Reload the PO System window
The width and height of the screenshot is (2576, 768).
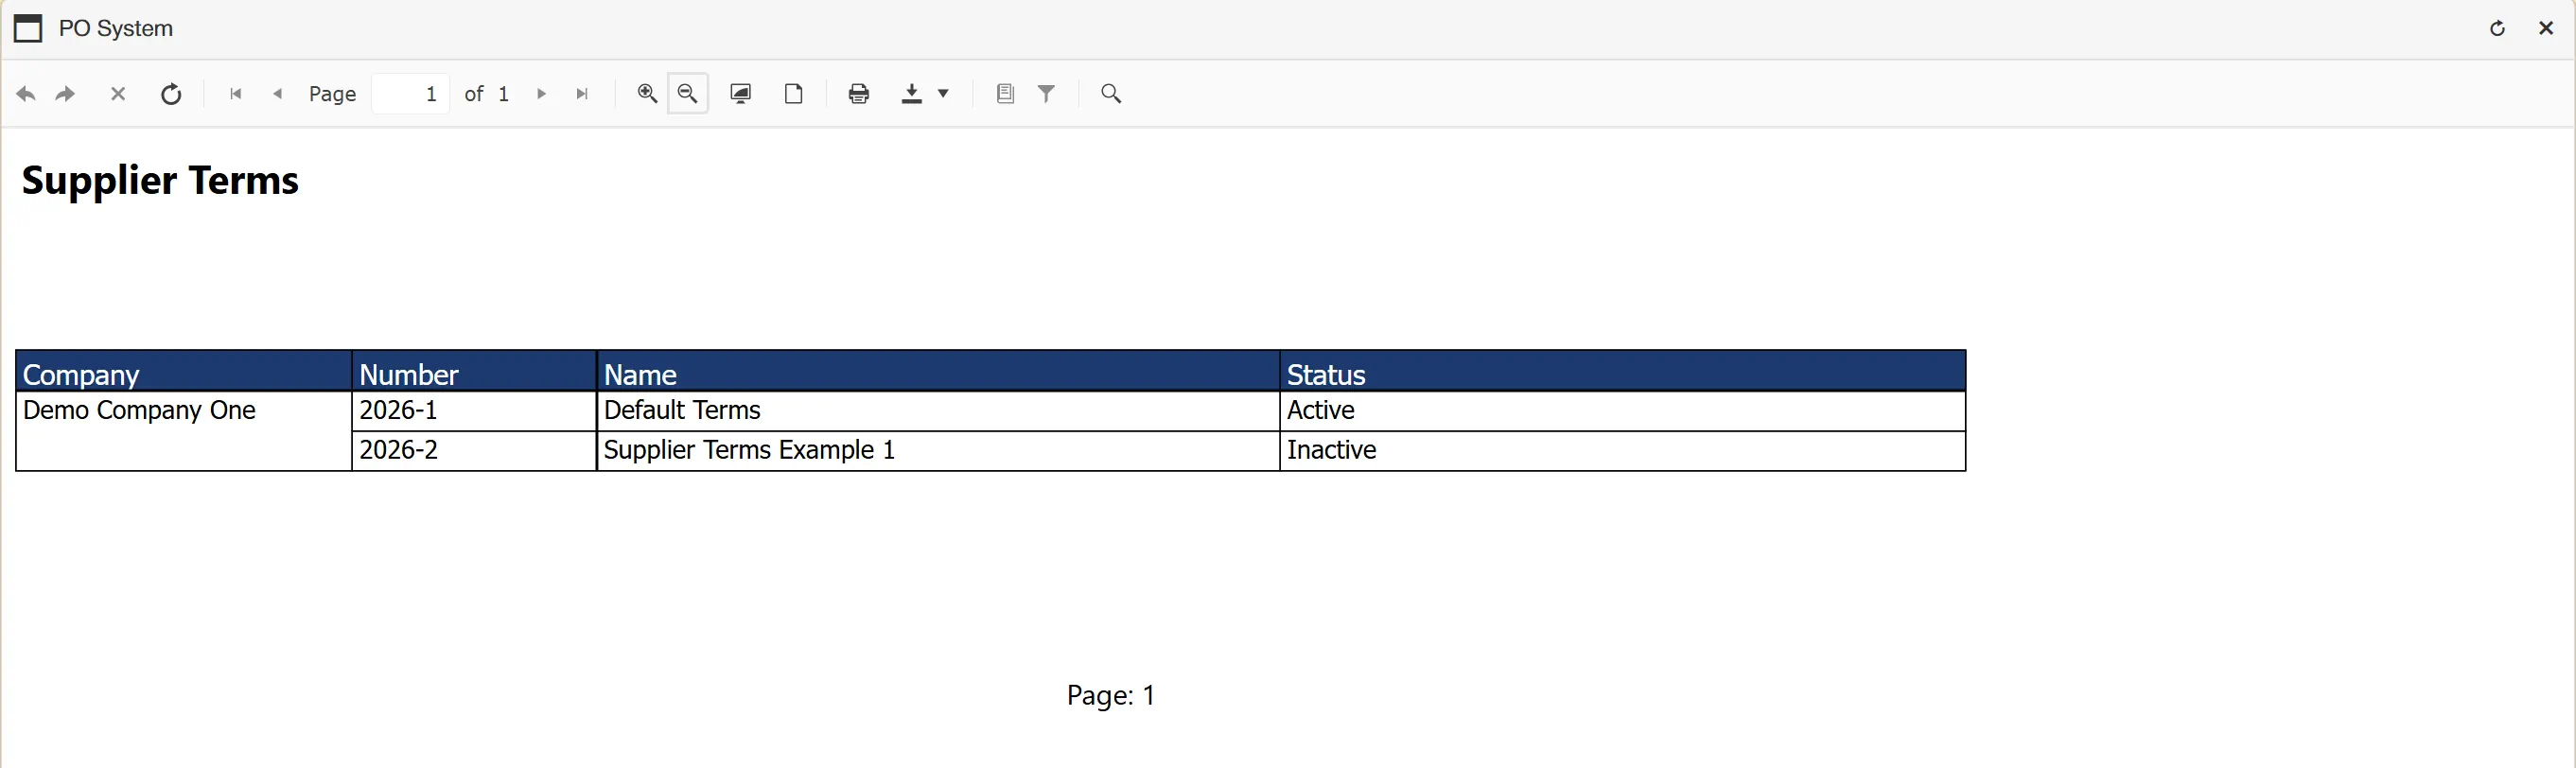tap(2497, 28)
